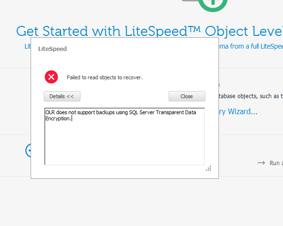Click the gray bar left of the plus icon
Image resolution: width=283 pixels, height=226 pixels.
(190, 0)
